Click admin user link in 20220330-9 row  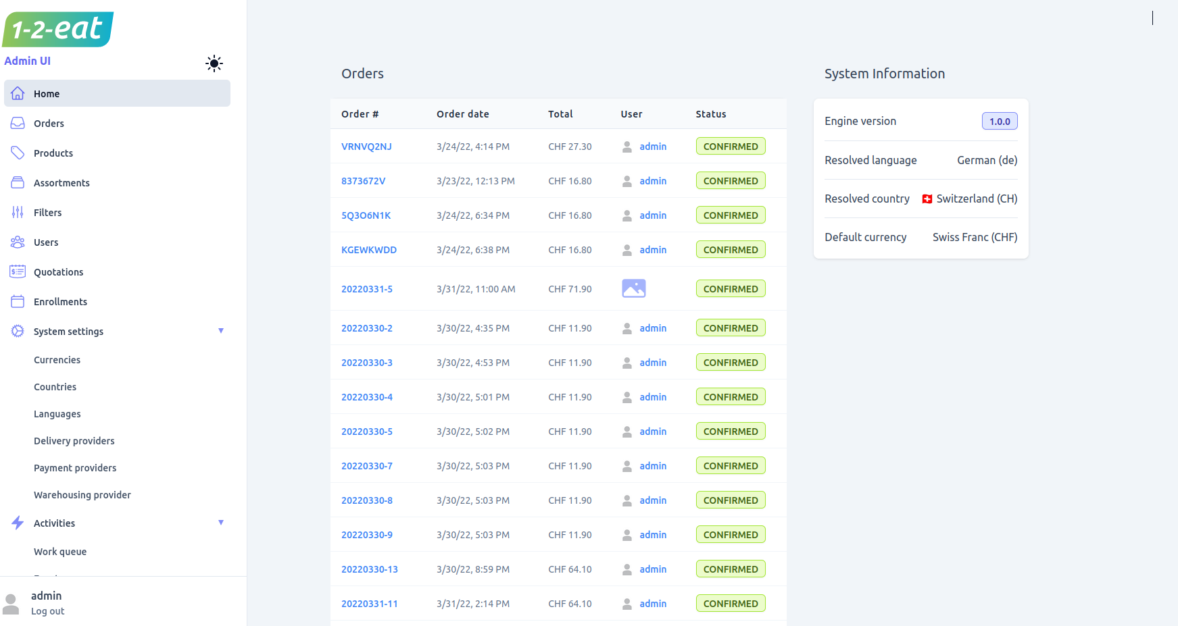pos(653,535)
